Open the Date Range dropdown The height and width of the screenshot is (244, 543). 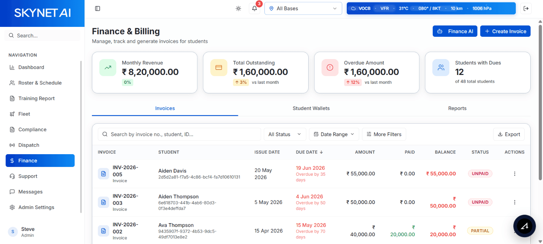tap(334, 134)
